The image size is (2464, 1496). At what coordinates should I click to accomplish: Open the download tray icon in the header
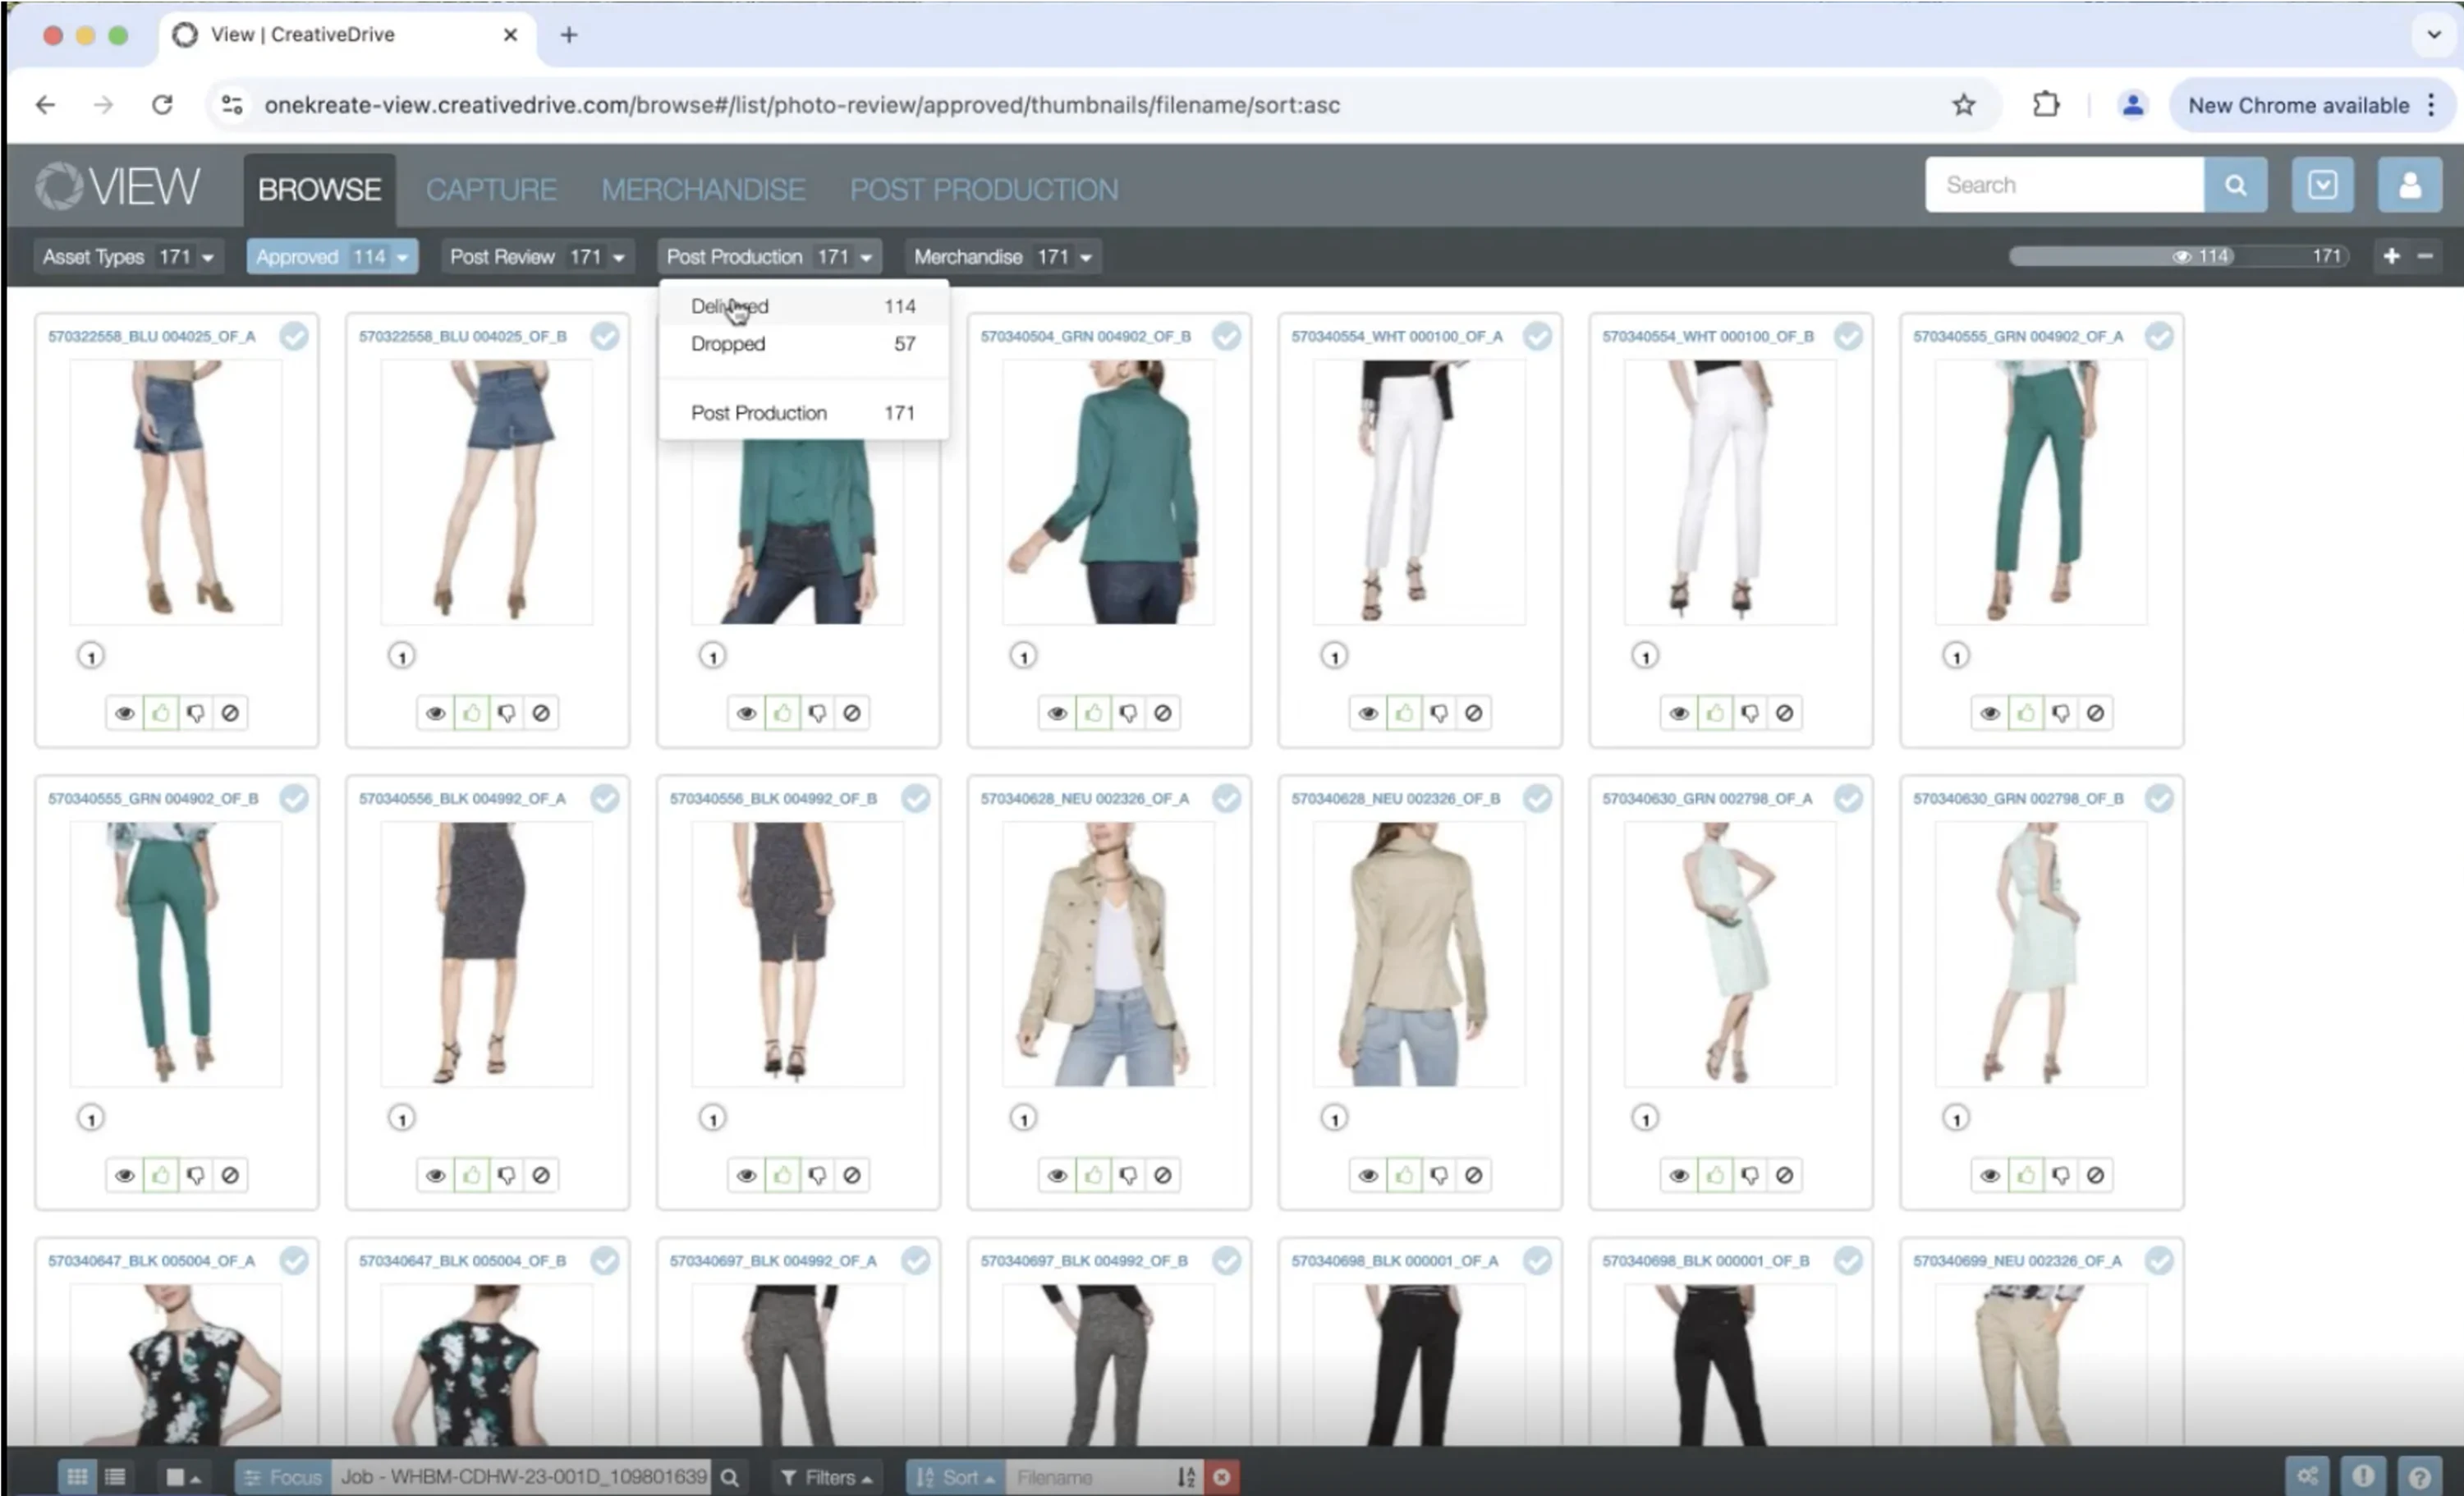tap(2322, 185)
